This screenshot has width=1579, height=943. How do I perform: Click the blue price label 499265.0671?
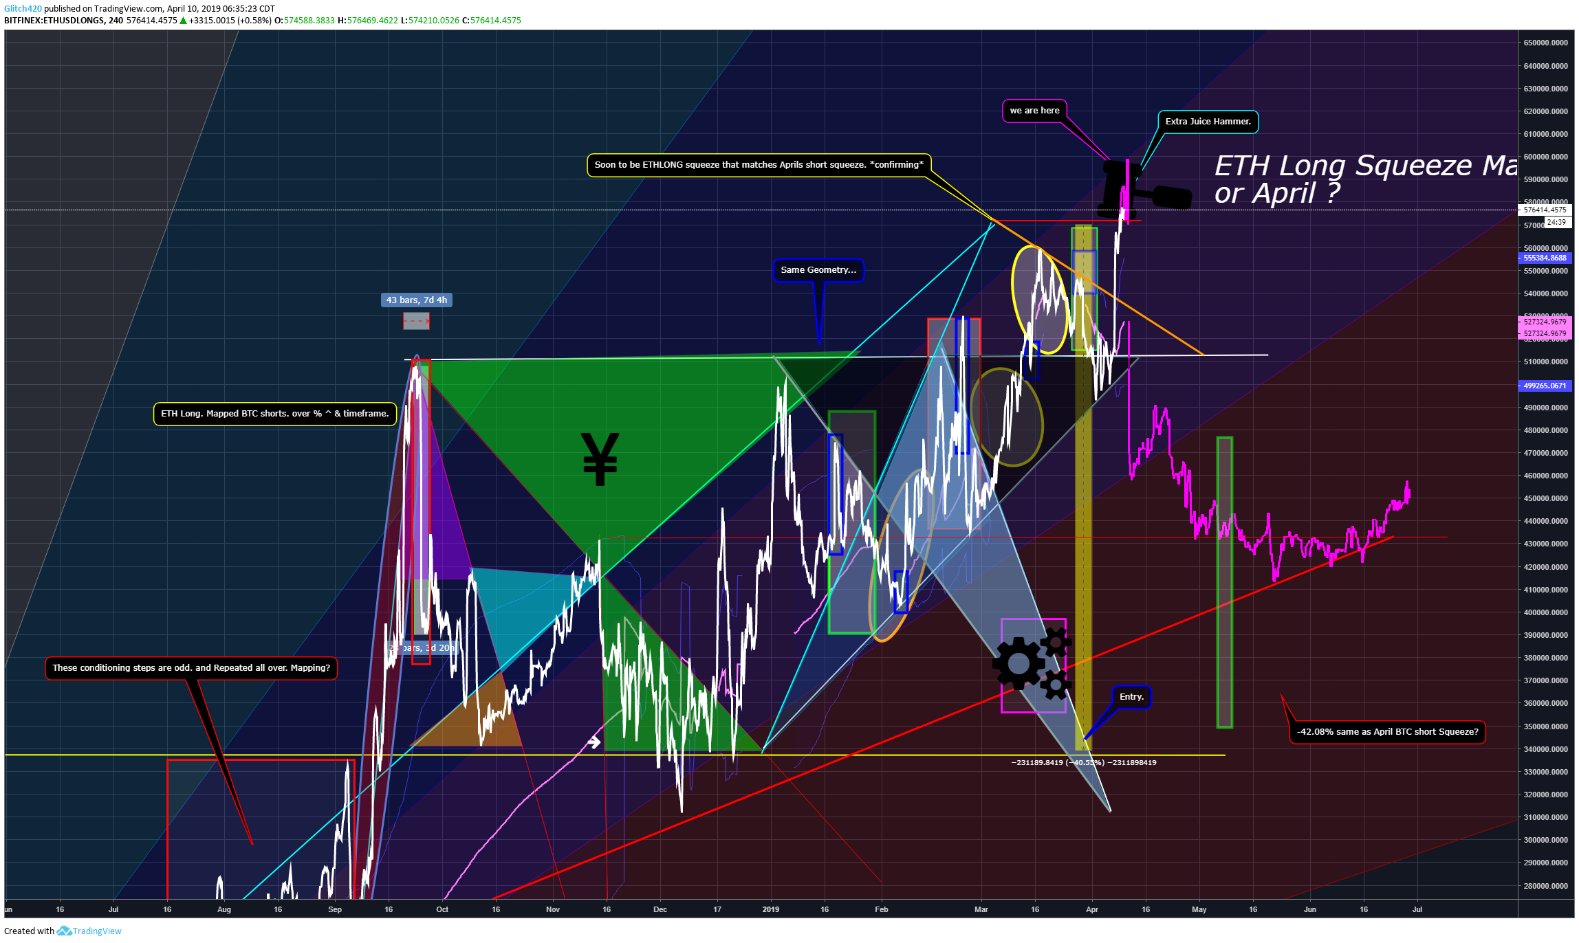click(1544, 386)
